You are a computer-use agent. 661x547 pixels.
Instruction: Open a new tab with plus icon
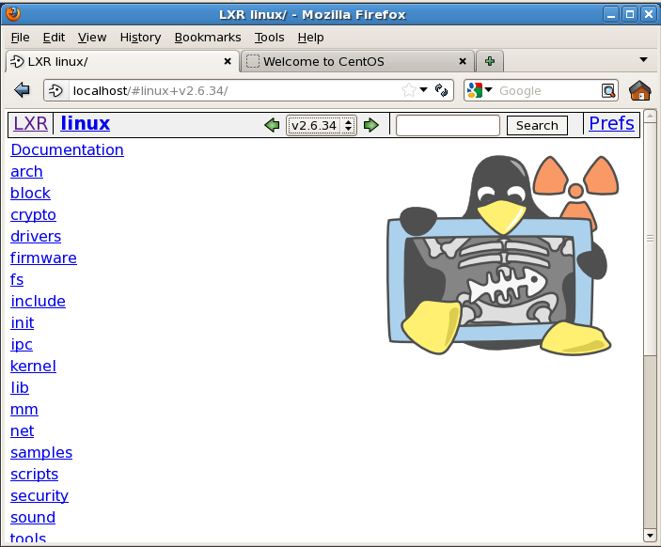490,61
